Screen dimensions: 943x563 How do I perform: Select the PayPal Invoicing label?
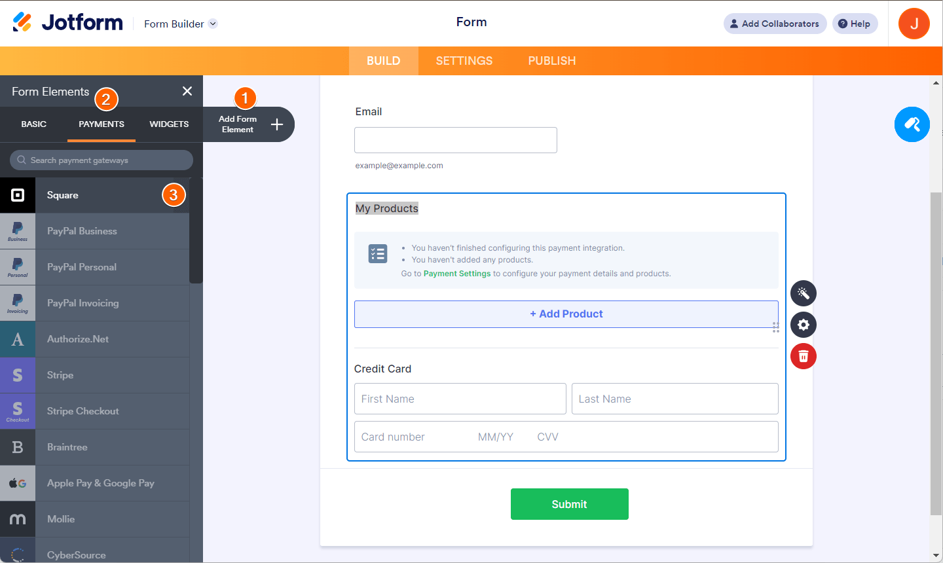[83, 303]
